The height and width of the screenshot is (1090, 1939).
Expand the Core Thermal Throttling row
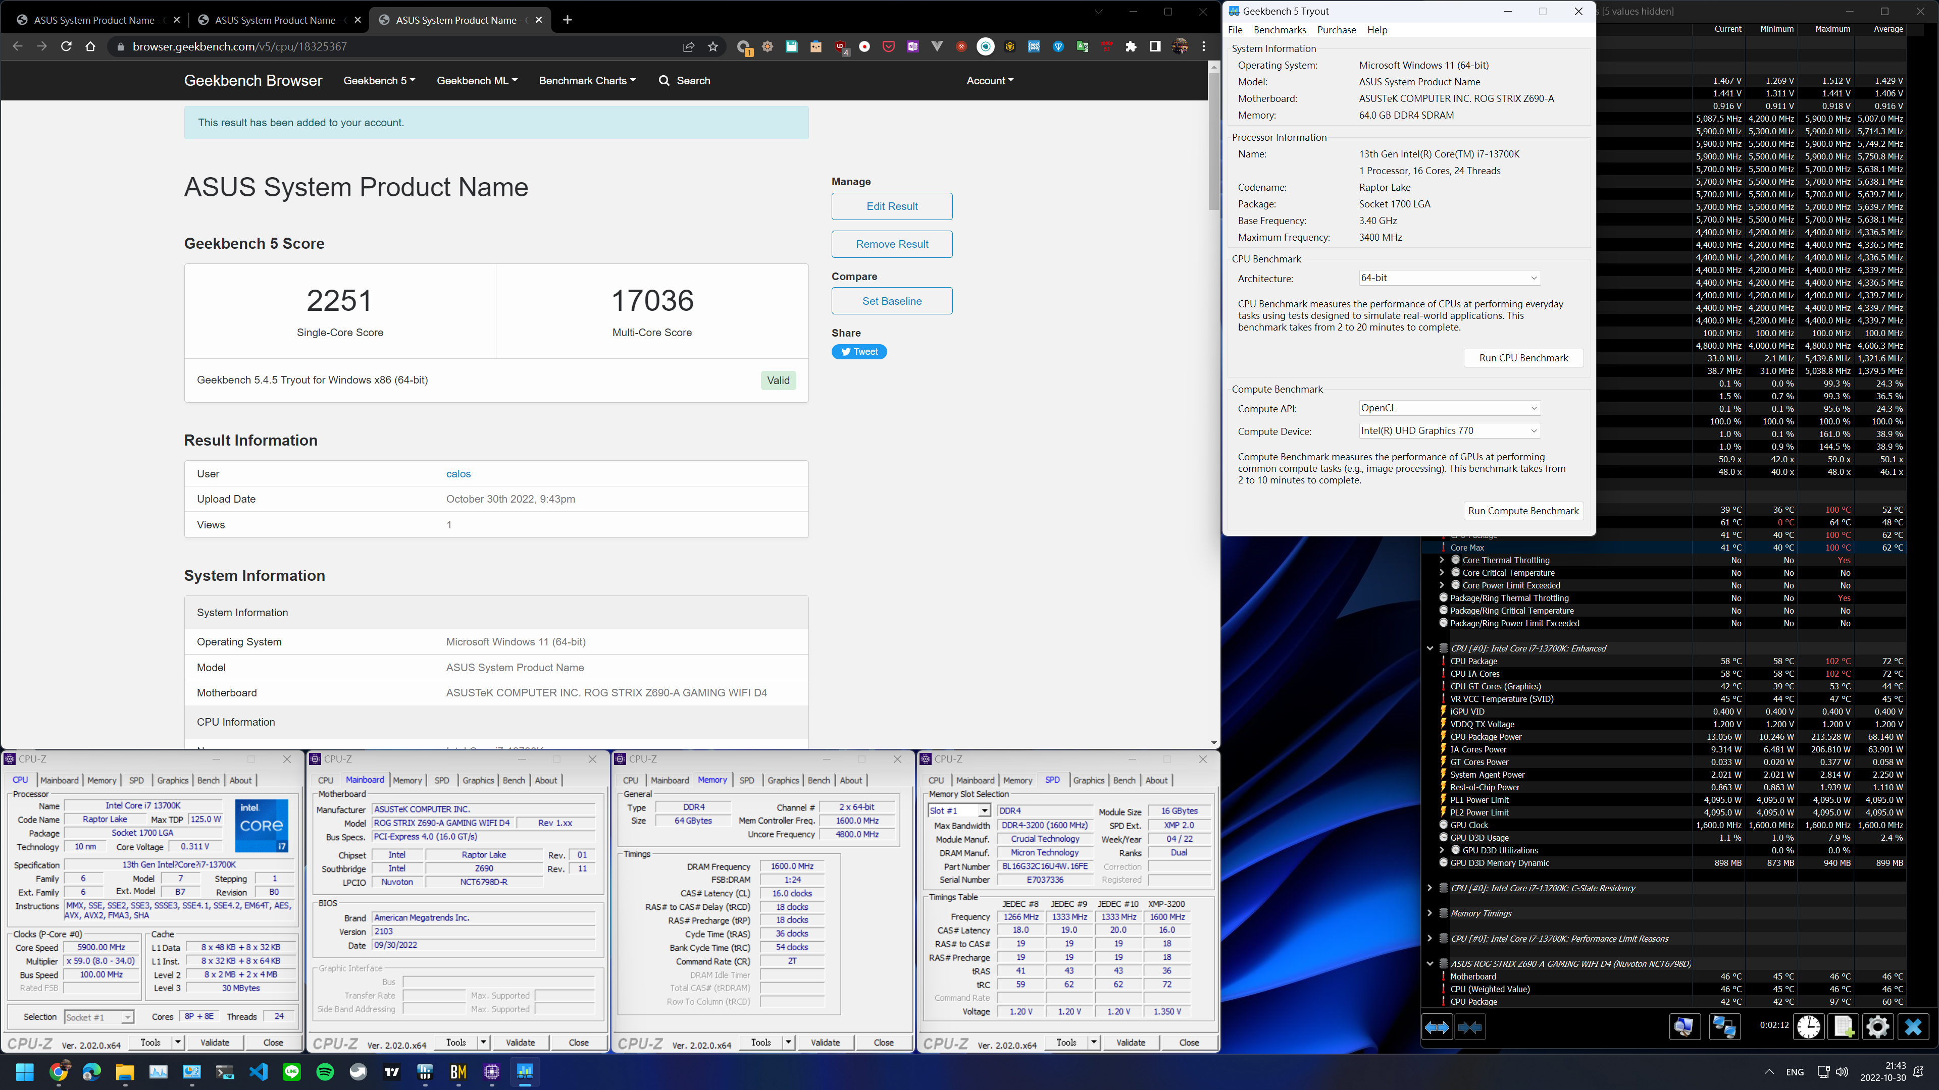1442,560
